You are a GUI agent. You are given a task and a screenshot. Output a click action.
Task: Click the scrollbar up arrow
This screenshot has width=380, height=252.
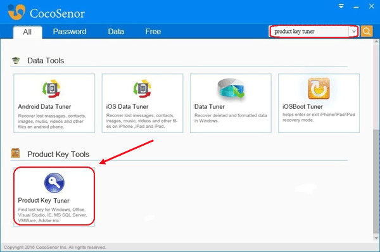pos(376,42)
